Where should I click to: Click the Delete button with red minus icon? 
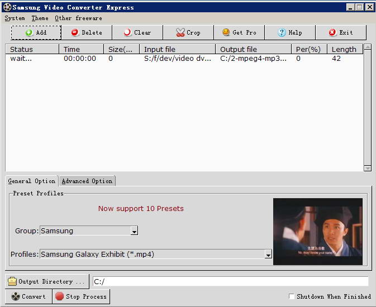click(87, 32)
